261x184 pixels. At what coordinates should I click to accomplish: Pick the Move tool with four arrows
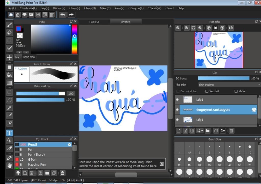coord(9,58)
